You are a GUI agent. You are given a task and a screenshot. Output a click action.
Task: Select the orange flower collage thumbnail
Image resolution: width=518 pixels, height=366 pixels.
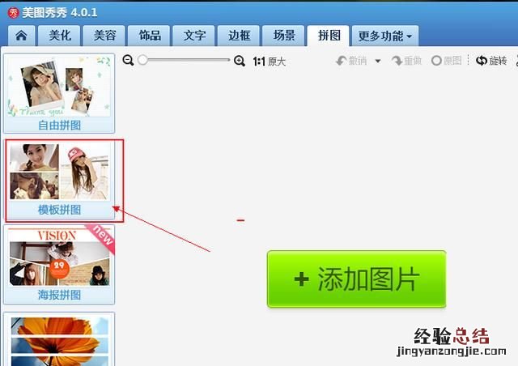tap(59, 339)
